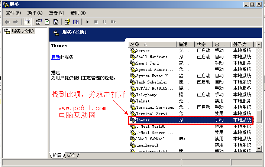Image resolution: width=265 pixels, height=167 pixels.
Task: Sort by the 名称 column header
Action: 152,45
